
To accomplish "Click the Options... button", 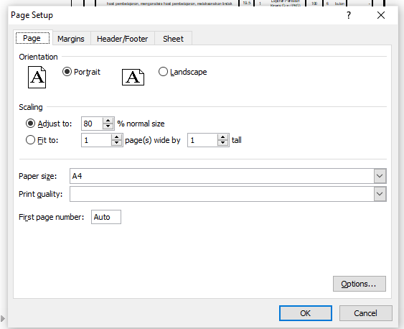I will (x=360, y=284).
